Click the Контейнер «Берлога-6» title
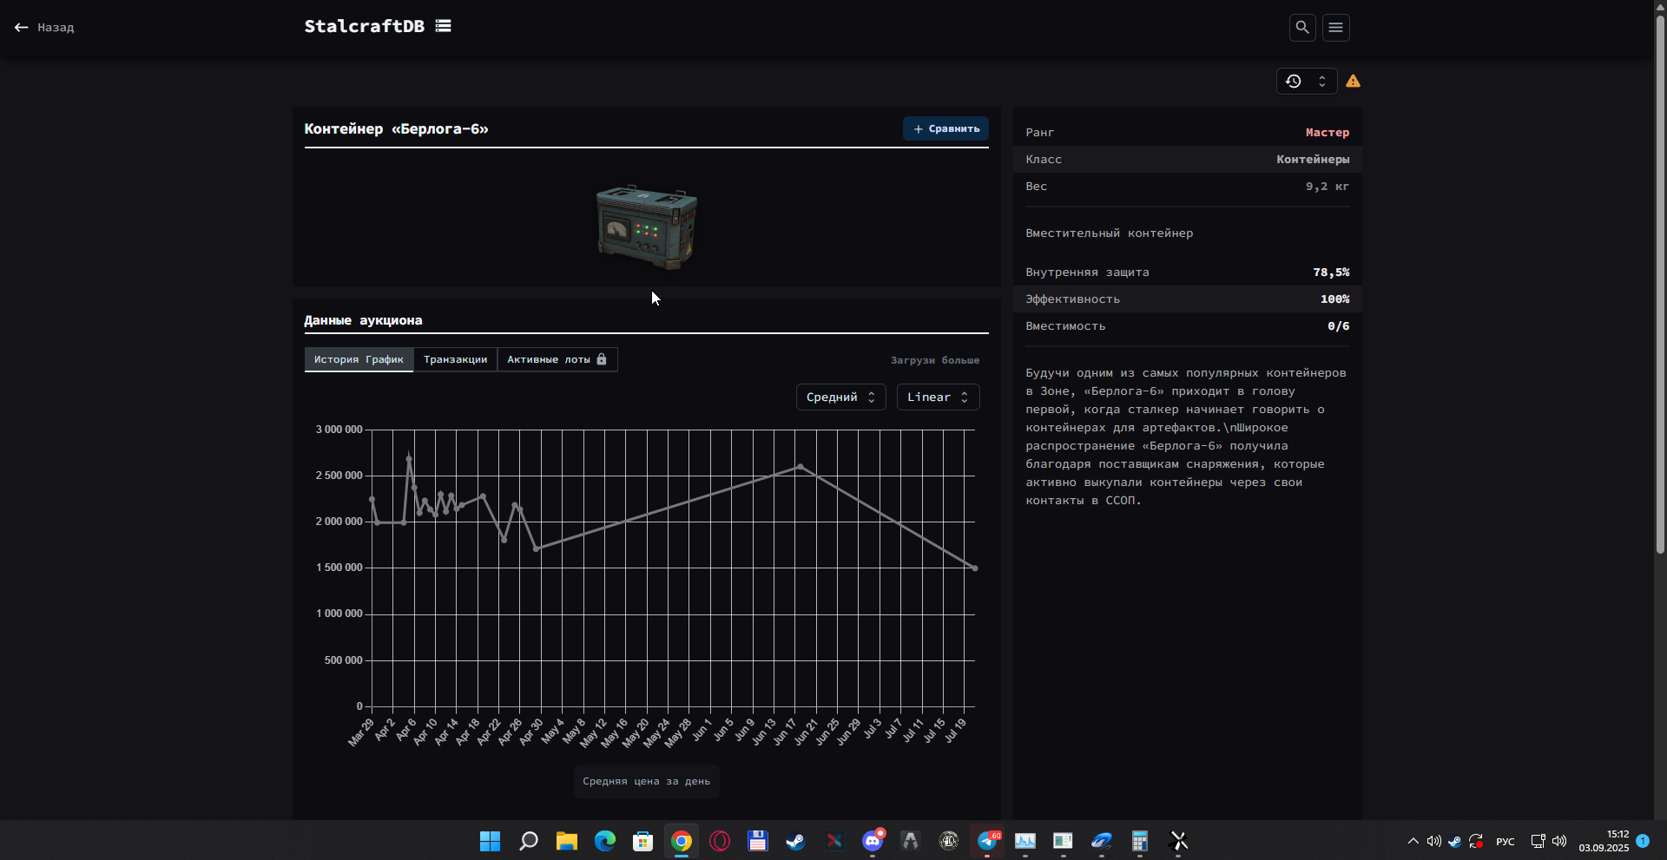Image resolution: width=1667 pixels, height=860 pixels. pyautogui.click(x=396, y=128)
